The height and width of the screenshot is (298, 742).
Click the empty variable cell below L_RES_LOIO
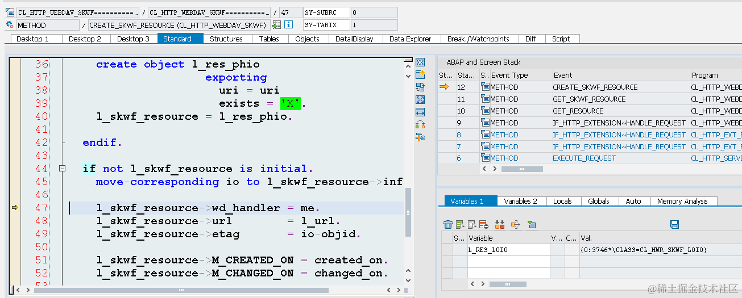click(x=508, y=261)
